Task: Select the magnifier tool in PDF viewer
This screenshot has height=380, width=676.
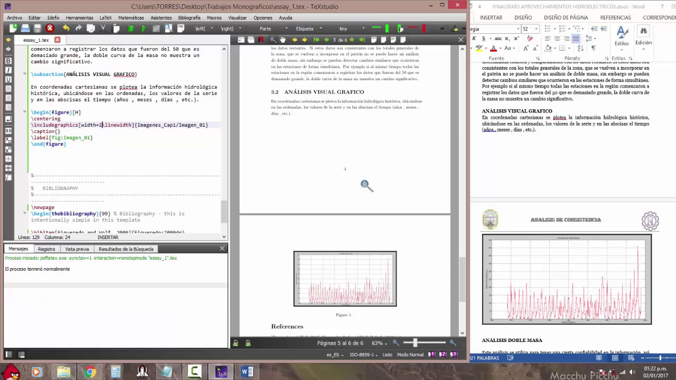Action: pyautogui.click(x=273, y=40)
